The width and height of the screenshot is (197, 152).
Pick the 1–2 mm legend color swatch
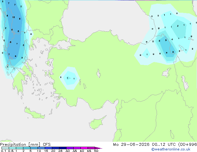(x=20, y=148)
